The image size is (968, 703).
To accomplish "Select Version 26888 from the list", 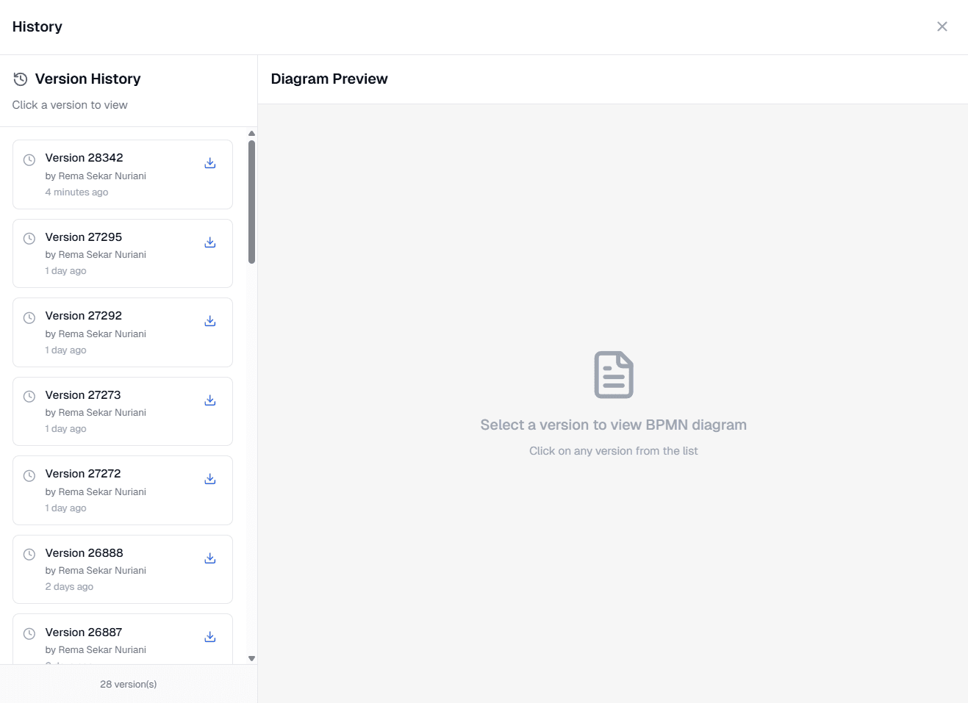I will (x=110, y=569).
